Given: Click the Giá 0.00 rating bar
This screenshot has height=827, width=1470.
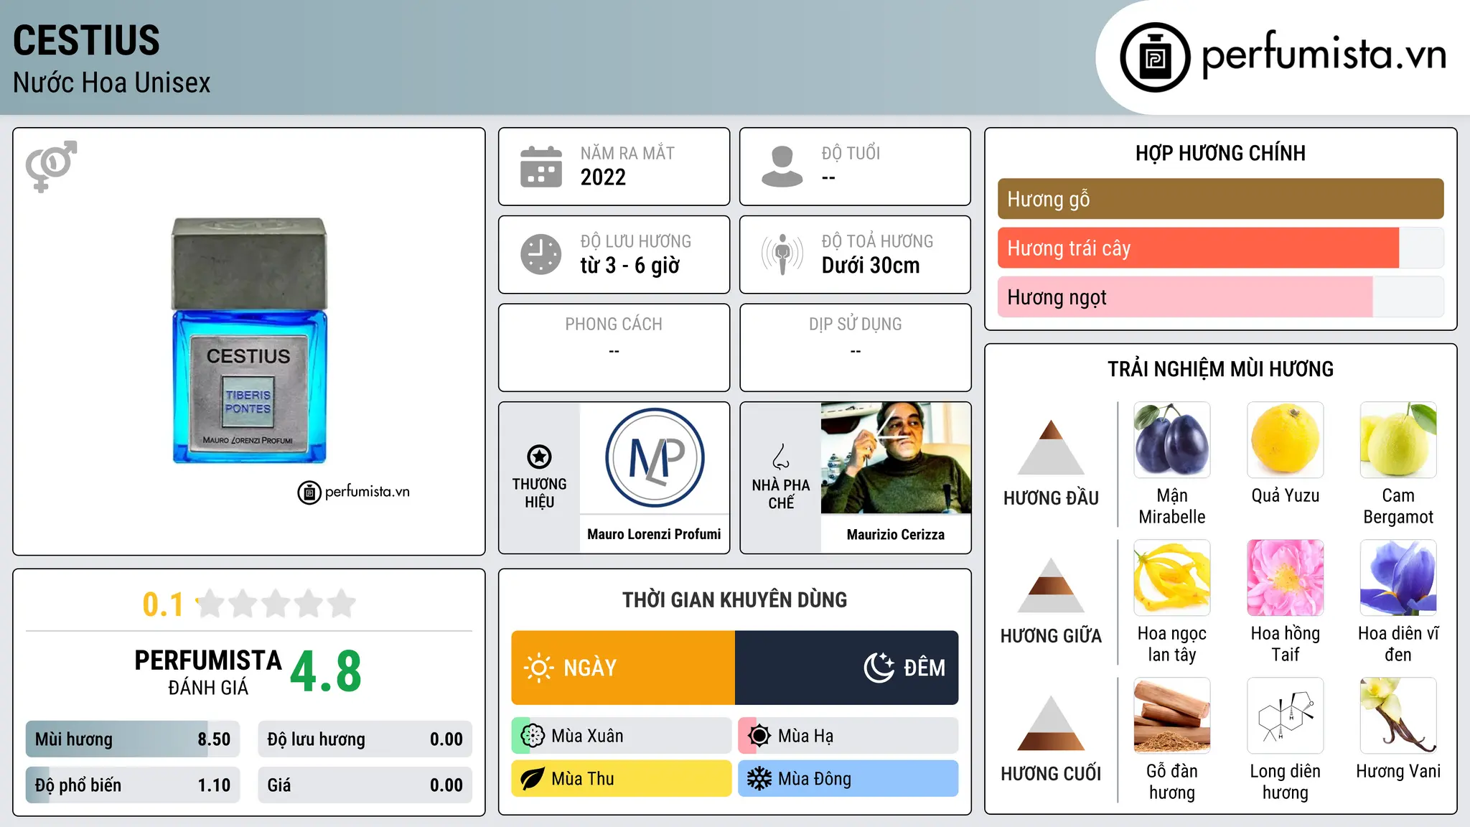Looking at the screenshot, I should point(365,785).
